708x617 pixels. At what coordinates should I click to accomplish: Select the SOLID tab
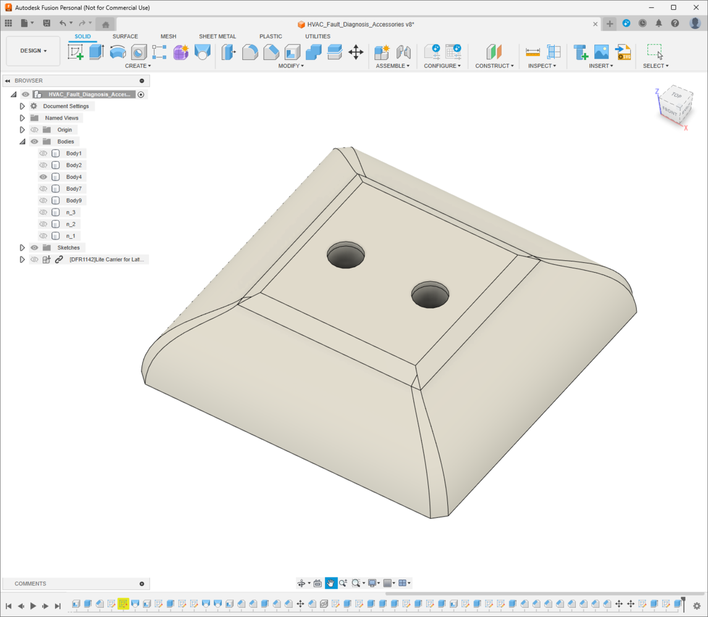(x=83, y=36)
